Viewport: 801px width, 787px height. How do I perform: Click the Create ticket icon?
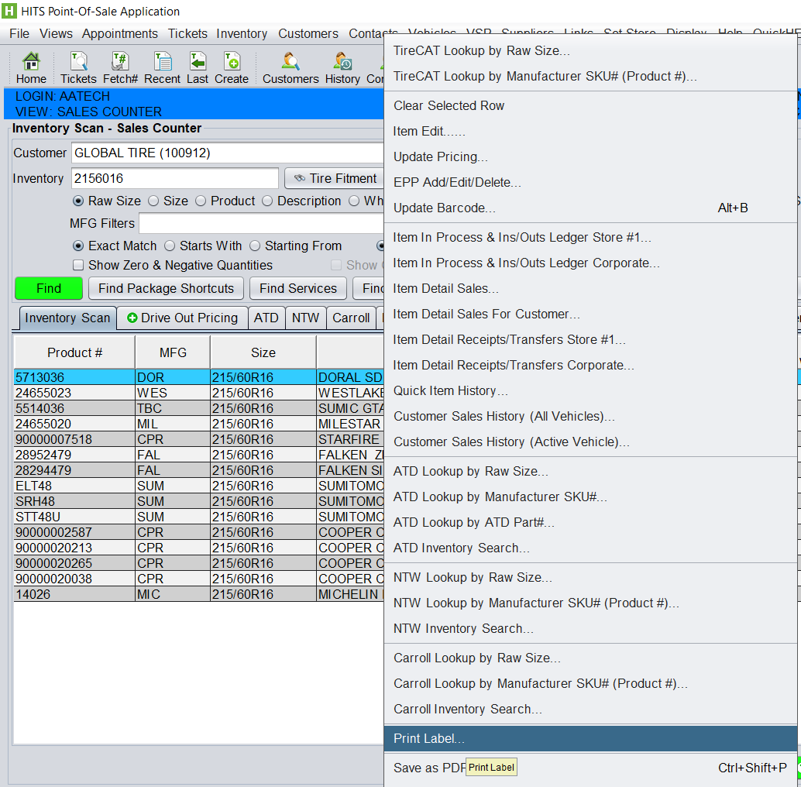(x=232, y=67)
